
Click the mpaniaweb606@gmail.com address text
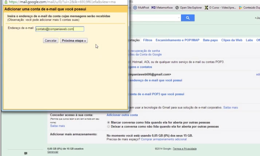tap(150, 74)
